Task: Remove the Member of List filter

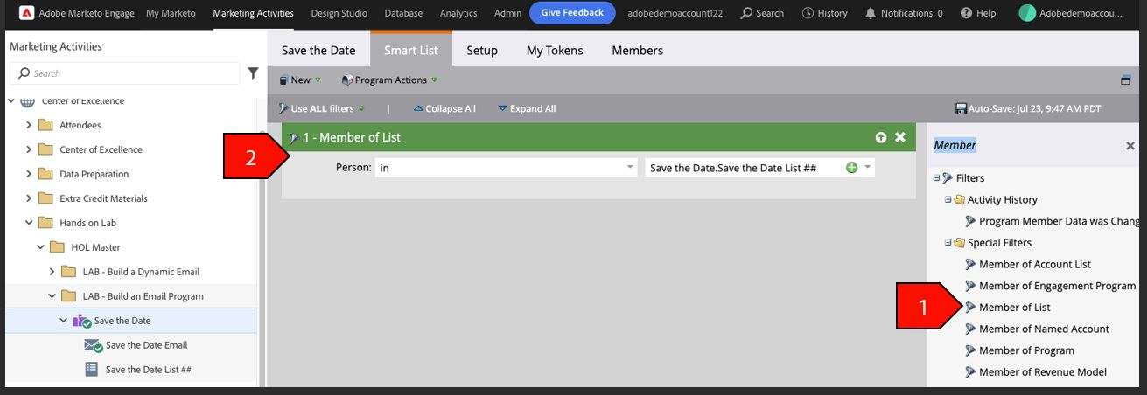Action: click(x=899, y=137)
